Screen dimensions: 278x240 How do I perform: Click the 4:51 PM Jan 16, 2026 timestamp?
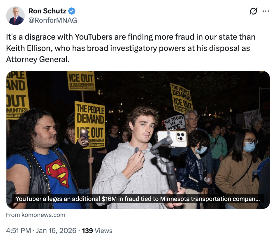[41, 231]
